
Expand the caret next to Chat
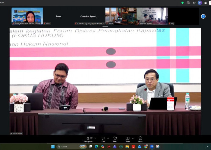click(108, 138)
